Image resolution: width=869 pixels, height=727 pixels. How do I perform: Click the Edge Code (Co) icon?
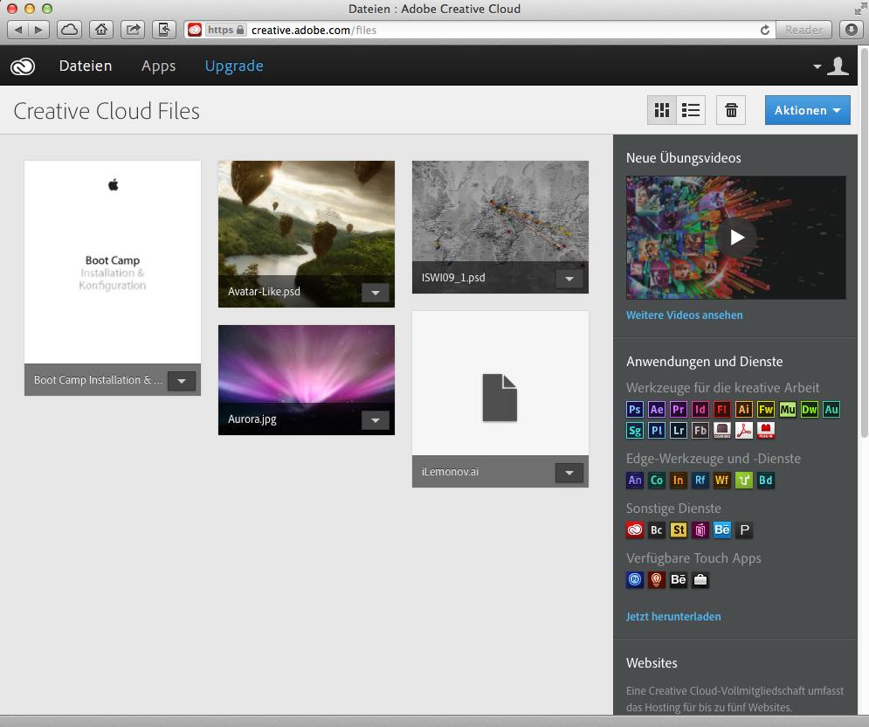(x=657, y=481)
